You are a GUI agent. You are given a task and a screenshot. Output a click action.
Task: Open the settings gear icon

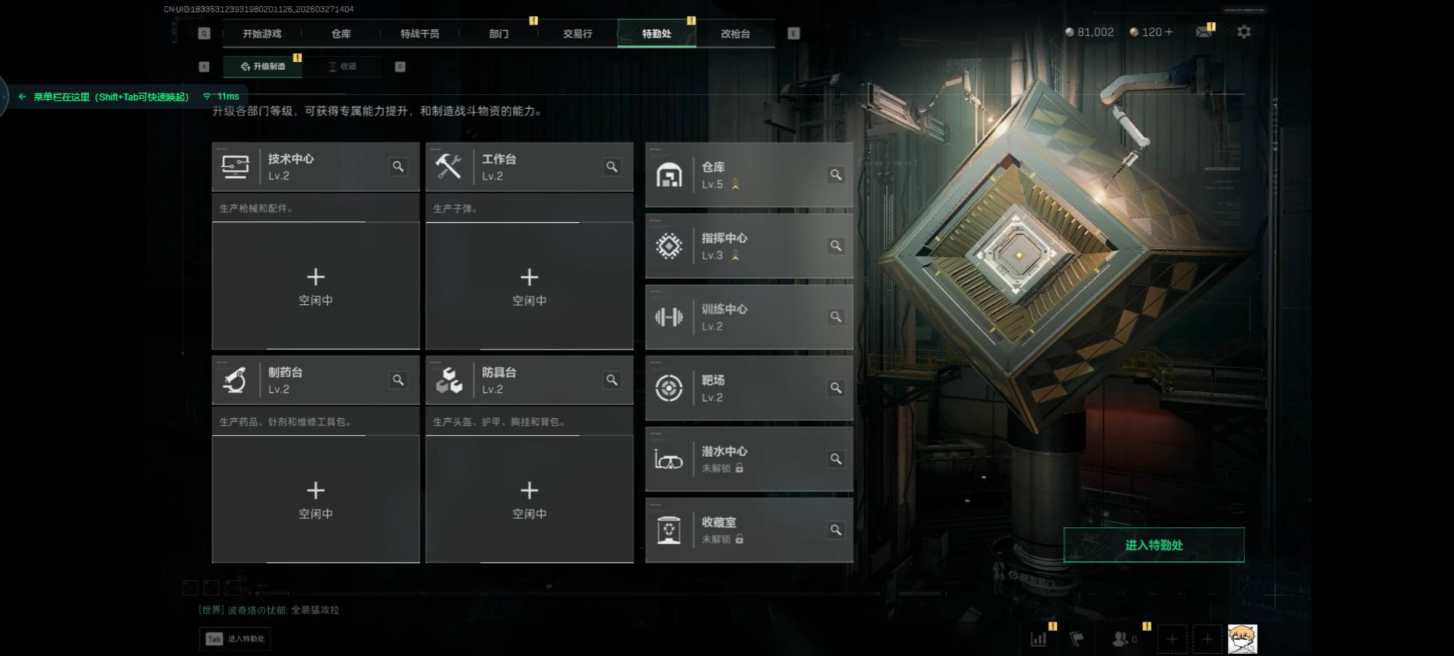pyautogui.click(x=1243, y=32)
